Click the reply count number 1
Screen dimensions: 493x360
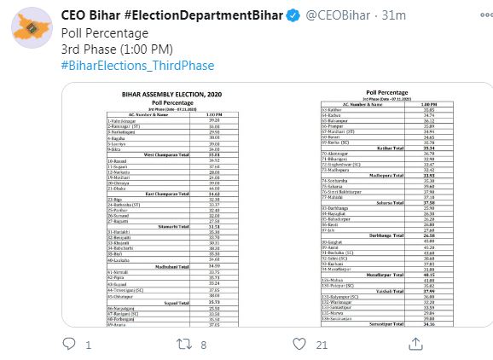point(89,345)
